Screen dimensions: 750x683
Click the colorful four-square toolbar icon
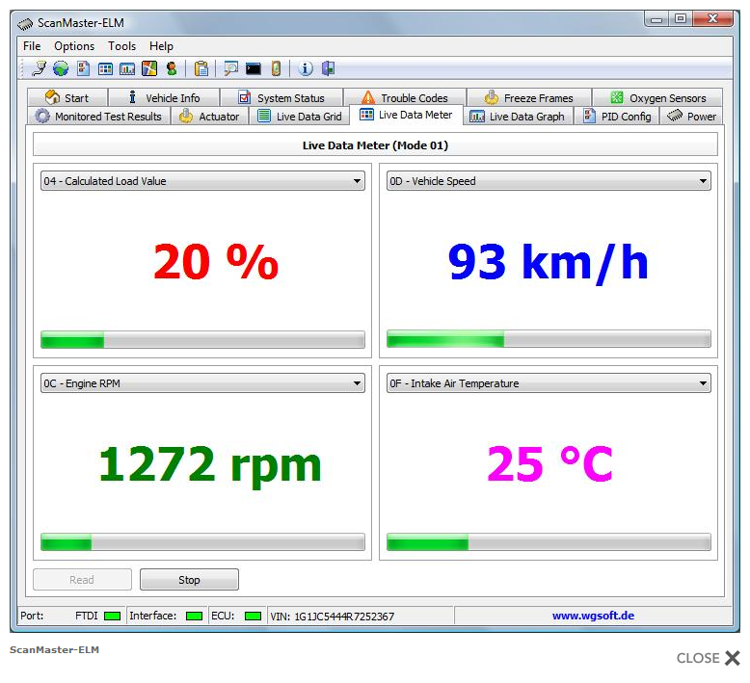click(149, 68)
